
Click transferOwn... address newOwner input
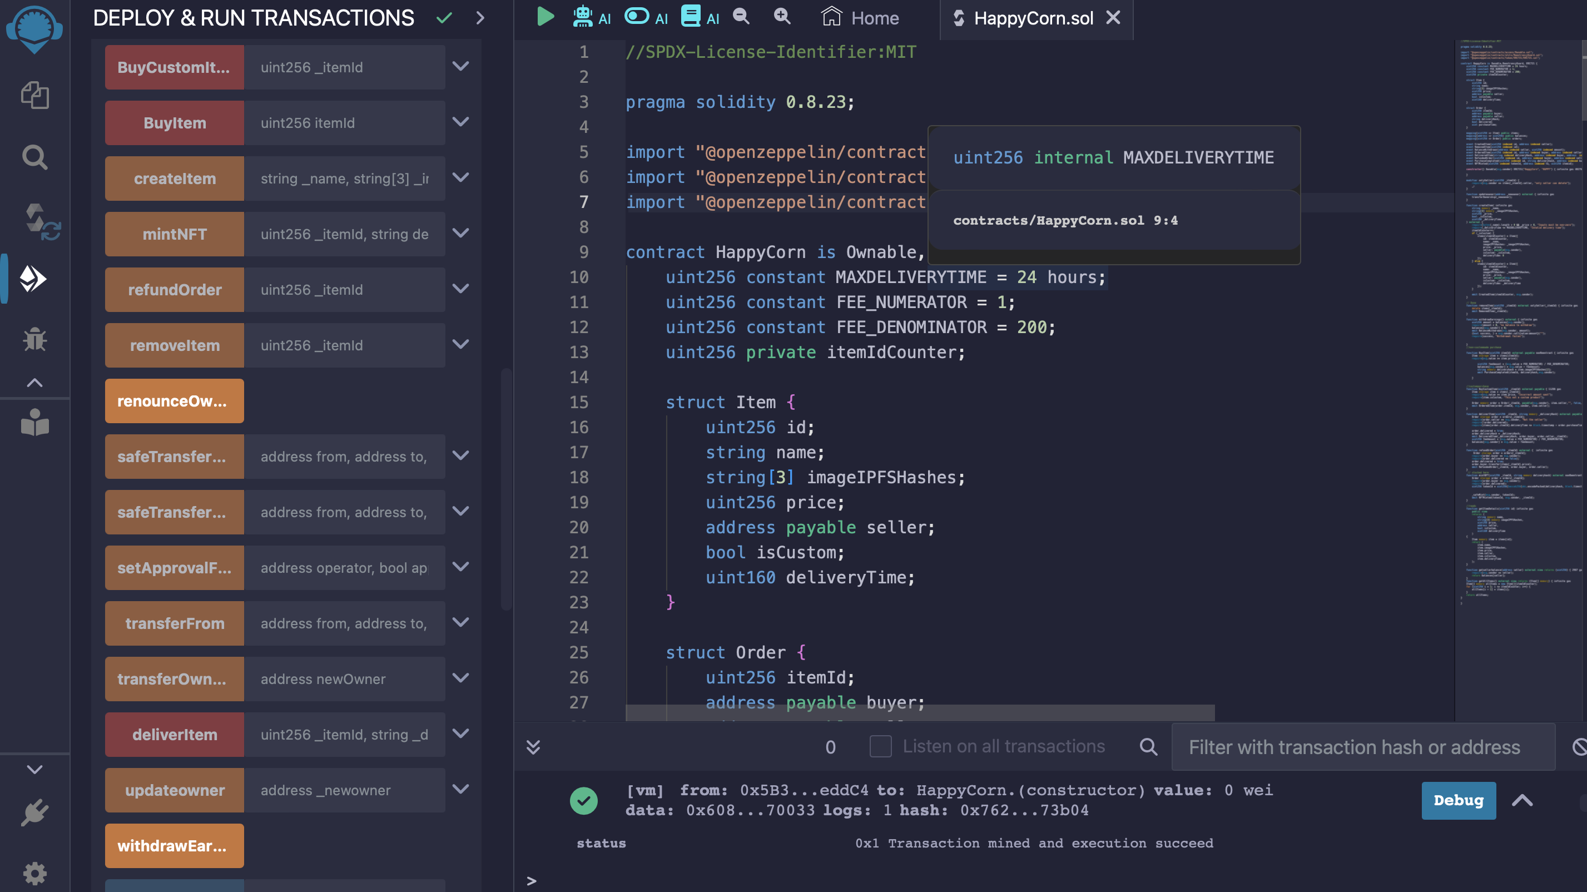[344, 679]
